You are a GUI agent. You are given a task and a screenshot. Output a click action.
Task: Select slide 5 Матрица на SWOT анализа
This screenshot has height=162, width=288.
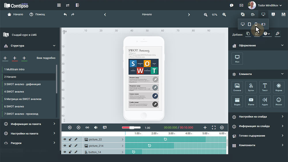(x=29, y=99)
